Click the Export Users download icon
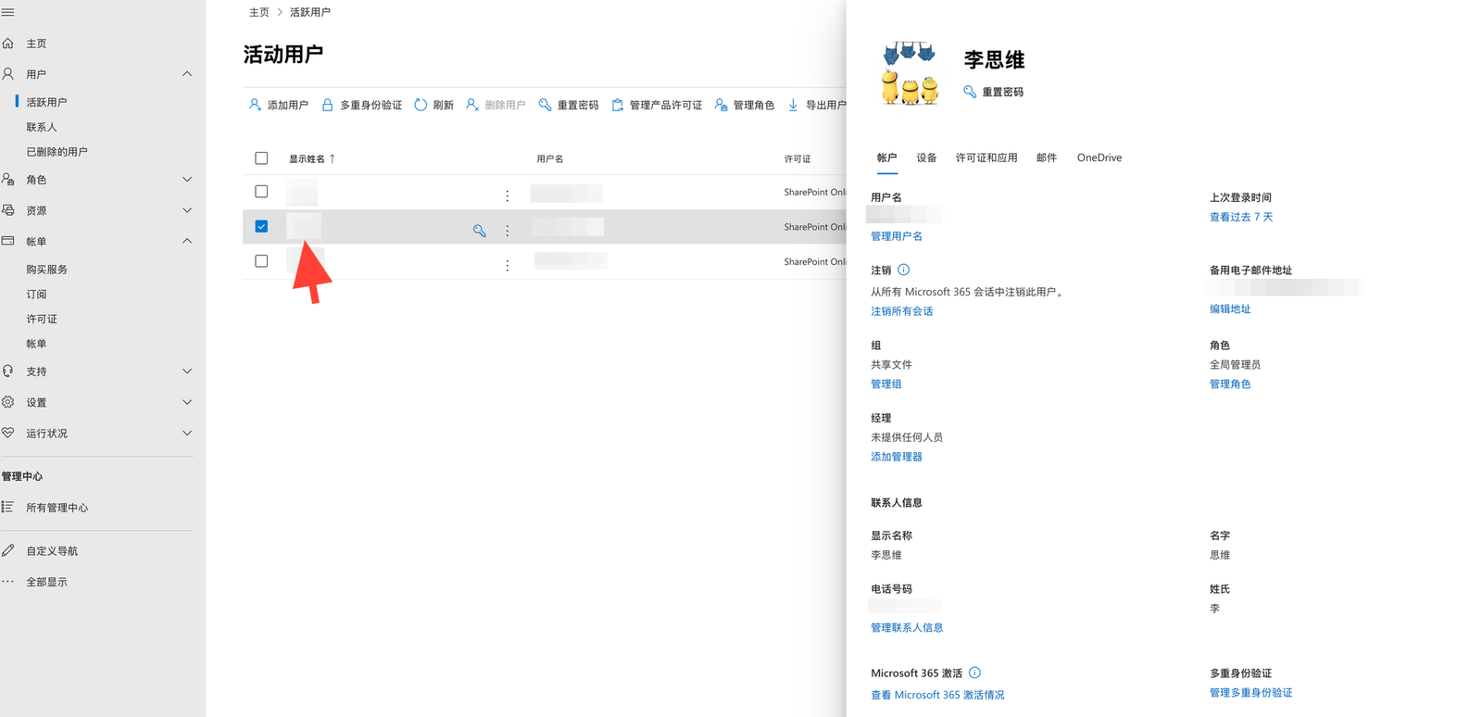The width and height of the screenshot is (1482, 717). click(793, 105)
